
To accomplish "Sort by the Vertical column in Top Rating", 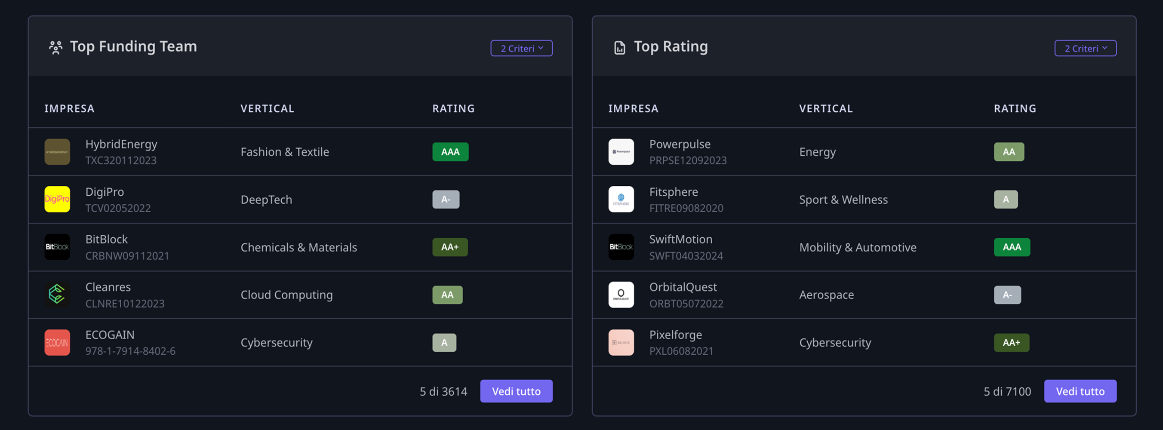I will [x=826, y=108].
